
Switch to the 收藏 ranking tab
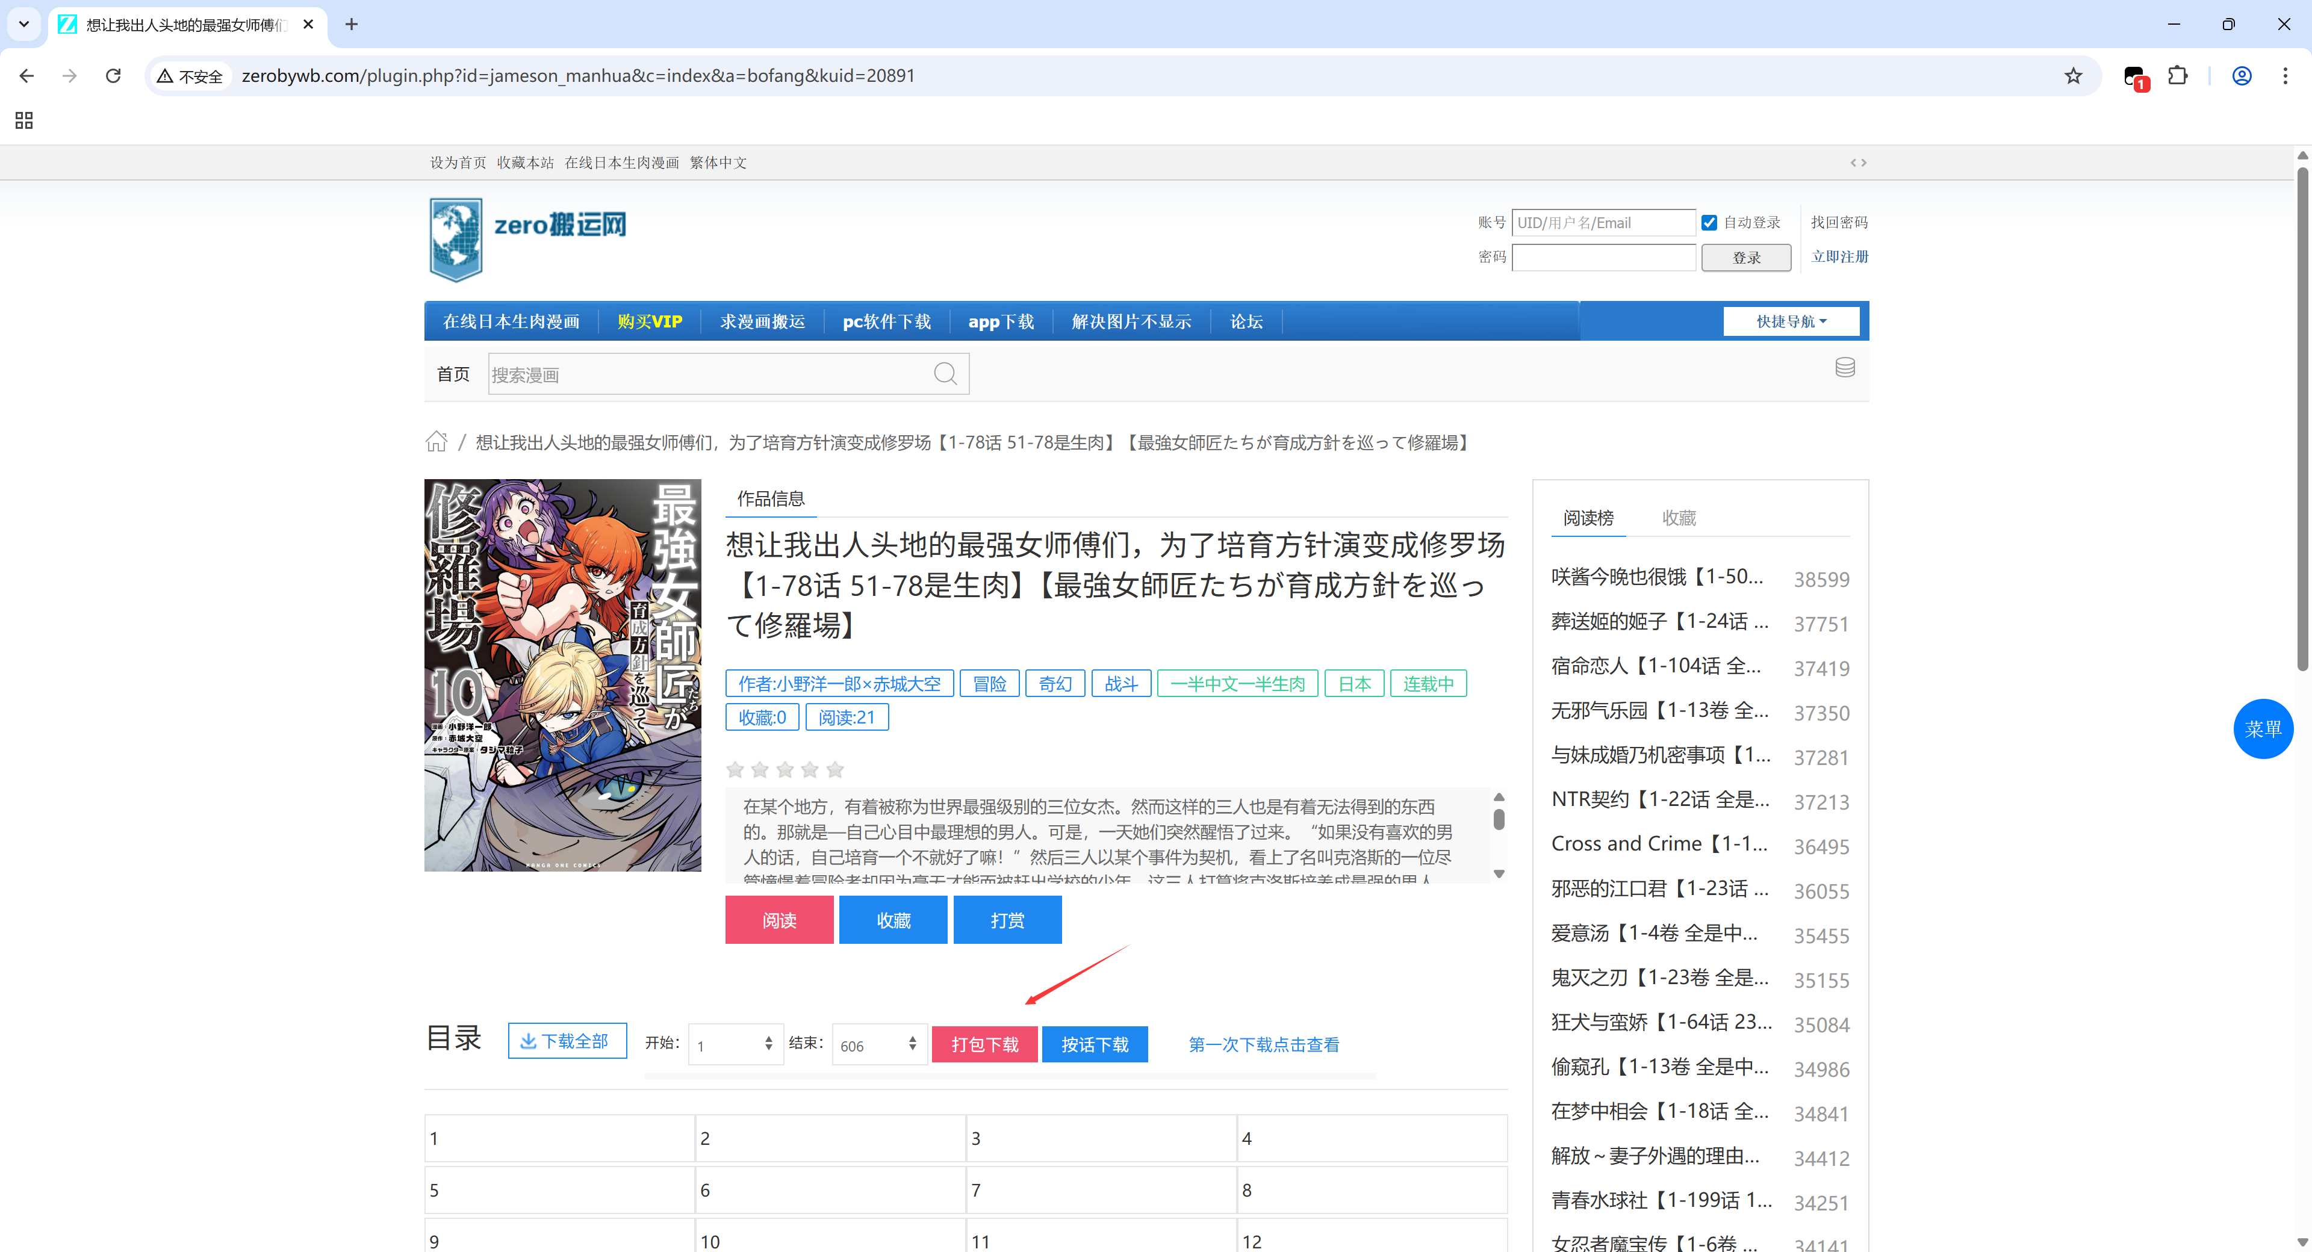click(x=1679, y=518)
